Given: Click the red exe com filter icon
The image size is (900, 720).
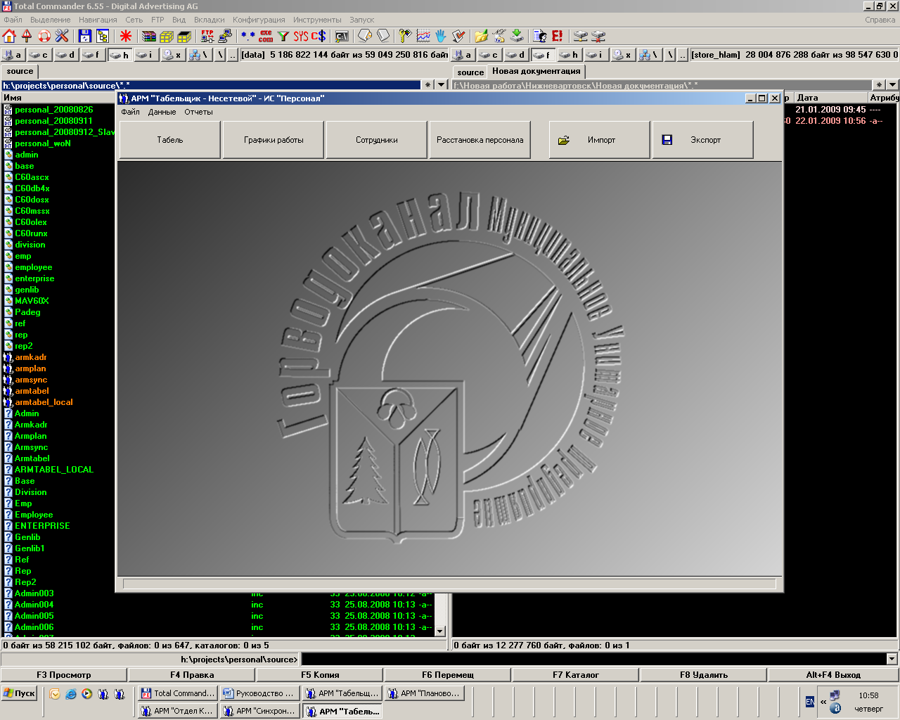Looking at the screenshot, I should (266, 36).
